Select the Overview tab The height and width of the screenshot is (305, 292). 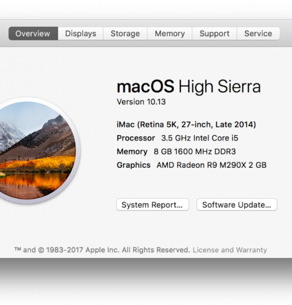point(33,34)
